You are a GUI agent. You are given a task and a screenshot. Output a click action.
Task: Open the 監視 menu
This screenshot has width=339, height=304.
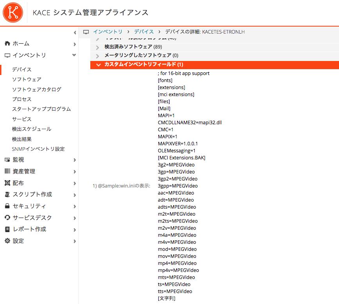point(18,160)
